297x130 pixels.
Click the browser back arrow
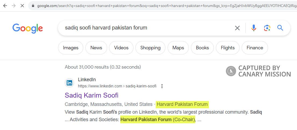pyautogui.click(x=5, y=5)
